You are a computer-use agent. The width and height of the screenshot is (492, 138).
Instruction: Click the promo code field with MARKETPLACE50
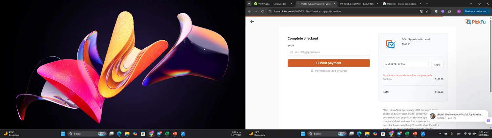point(406,65)
